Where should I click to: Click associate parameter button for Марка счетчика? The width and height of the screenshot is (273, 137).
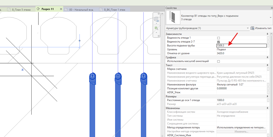tap(268, 69)
